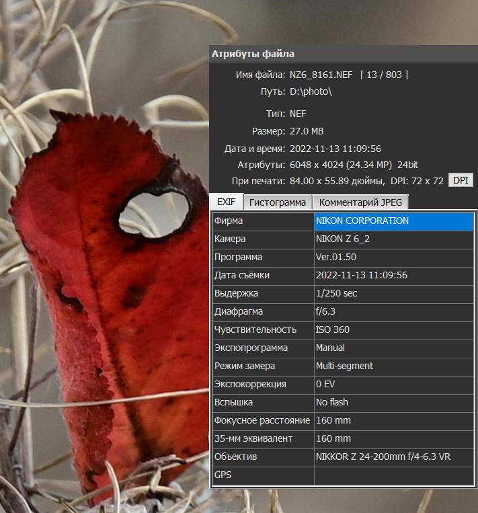Image resolution: width=478 pixels, height=513 pixels.
Task: Select the 1/250 sec shutter value
Action: click(x=394, y=293)
